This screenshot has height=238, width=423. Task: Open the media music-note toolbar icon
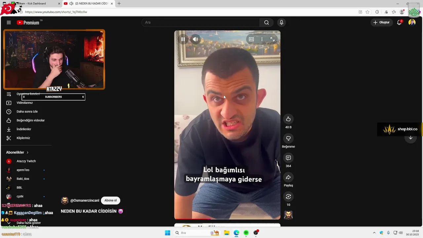pyautogui.click(x=386, y=12)
